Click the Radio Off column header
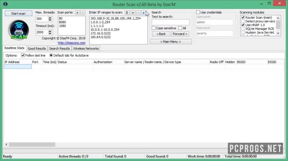 click(217, 62)
